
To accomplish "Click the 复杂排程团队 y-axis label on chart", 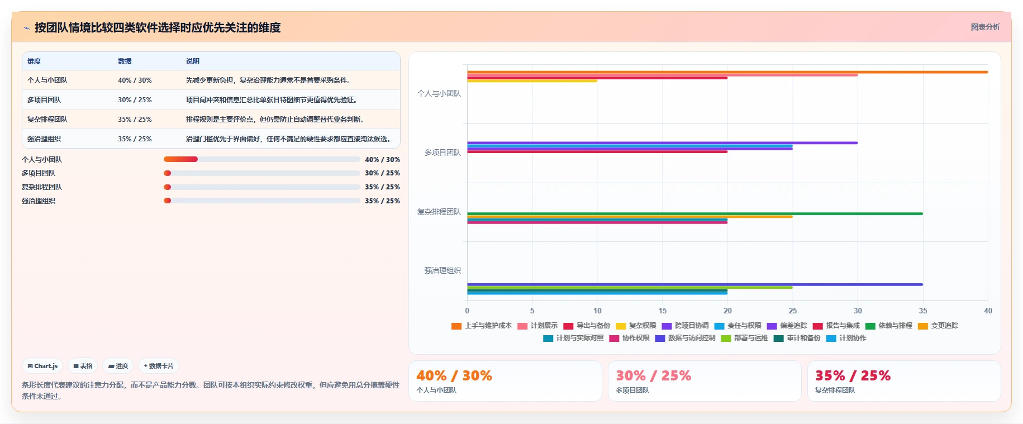I will tap(439, 212).
